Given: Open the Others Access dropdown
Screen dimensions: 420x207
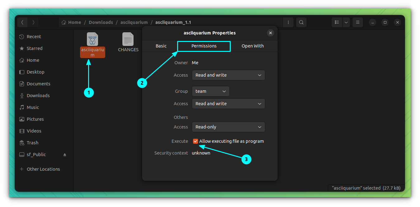Looking at the screenshot, I should (228, 127).
